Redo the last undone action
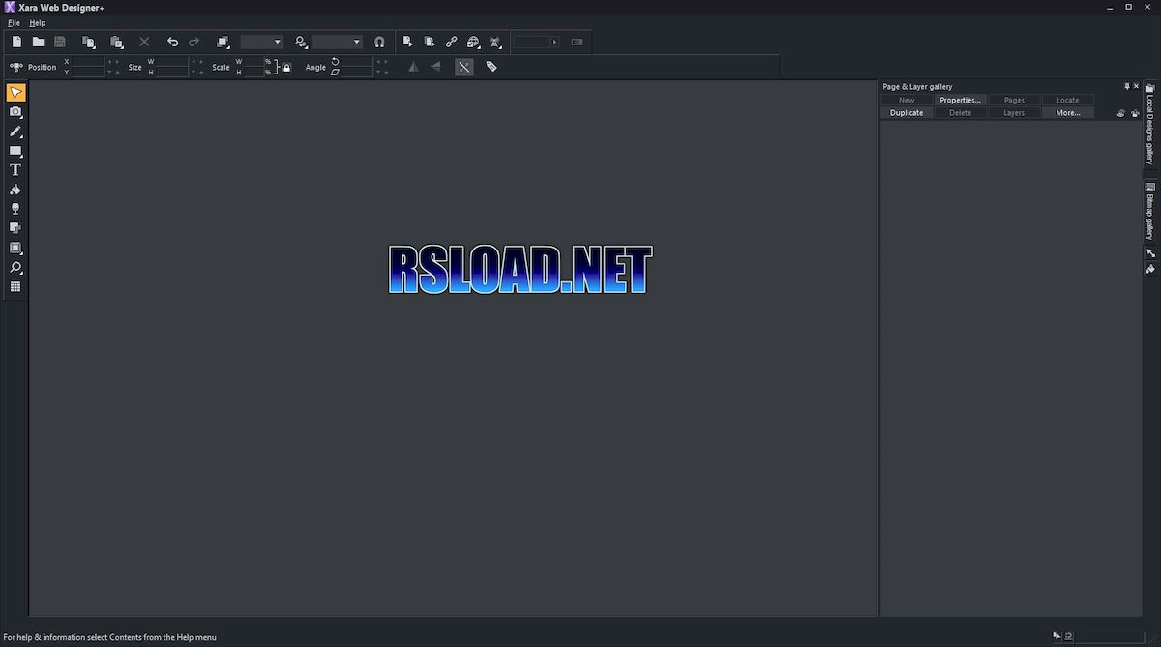Viewport: 1161px width, 647px height. (x=194, y=42)
